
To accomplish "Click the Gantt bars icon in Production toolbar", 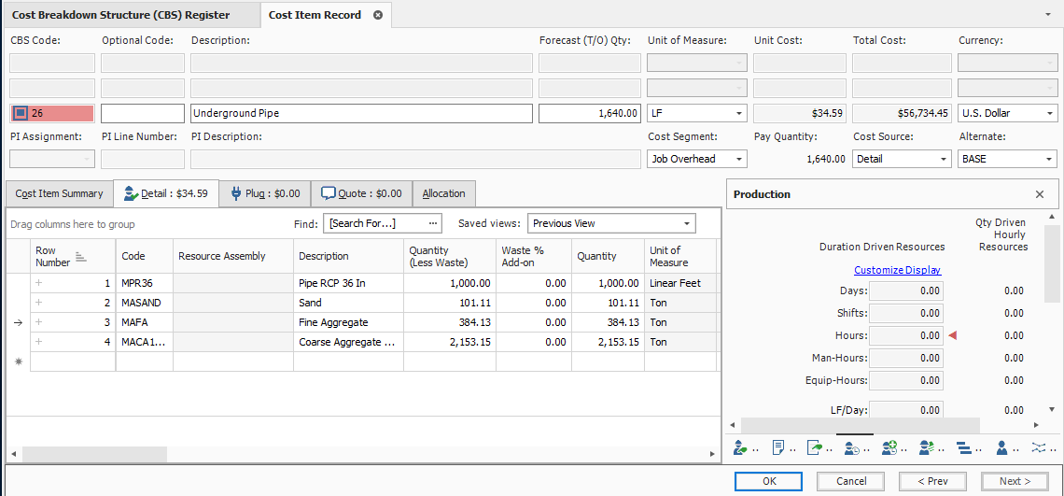I will (x=964, y=447).
